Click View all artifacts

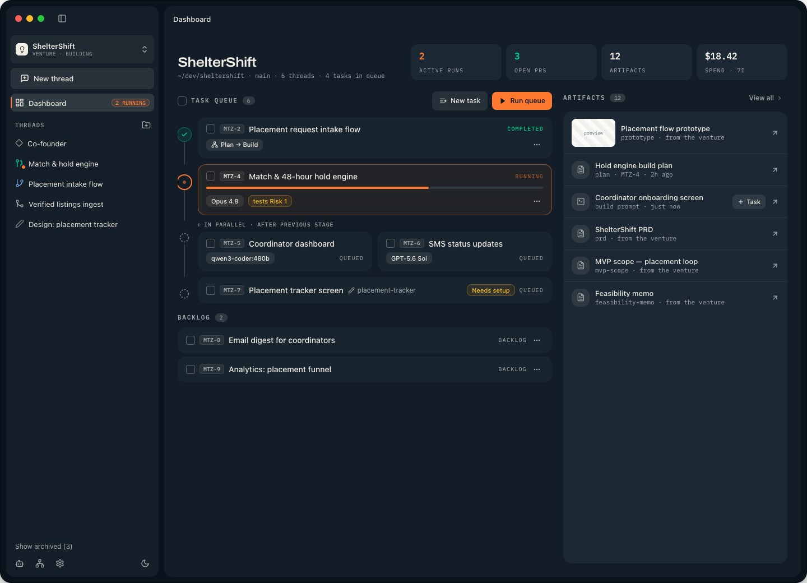(765, 98)
